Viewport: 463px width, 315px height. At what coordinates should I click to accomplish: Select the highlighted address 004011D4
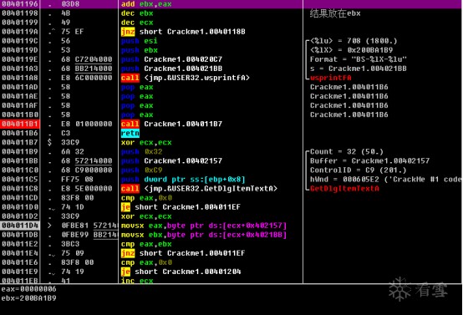[20, 226]
